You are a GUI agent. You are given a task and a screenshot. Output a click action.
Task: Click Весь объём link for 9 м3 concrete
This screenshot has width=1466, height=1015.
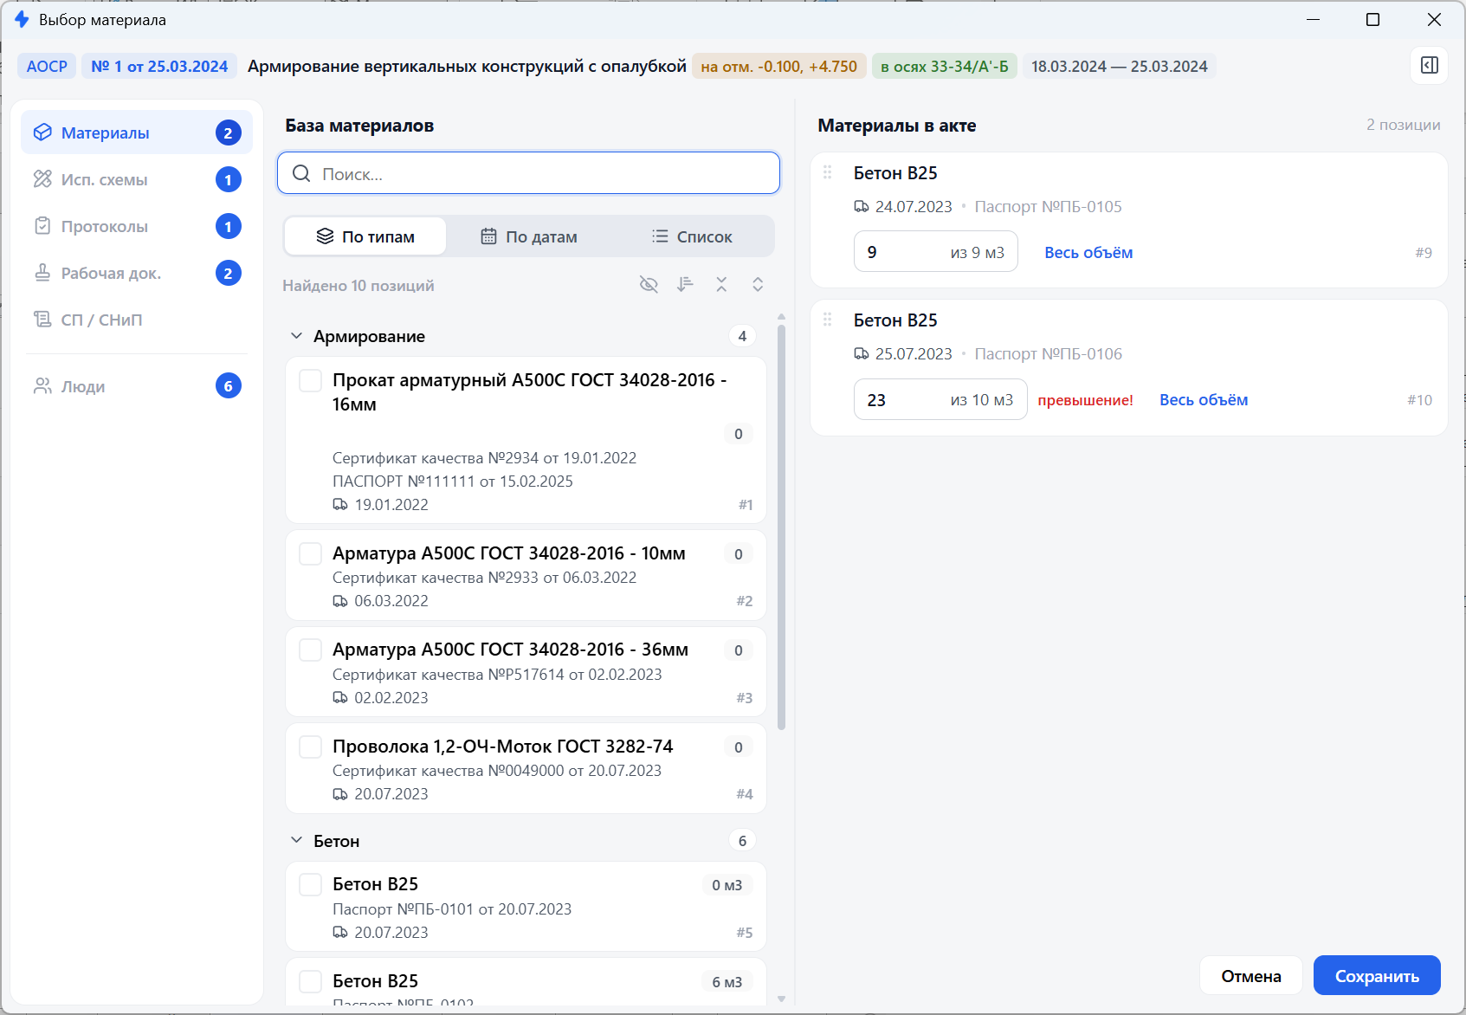[x=1088, y=253]
